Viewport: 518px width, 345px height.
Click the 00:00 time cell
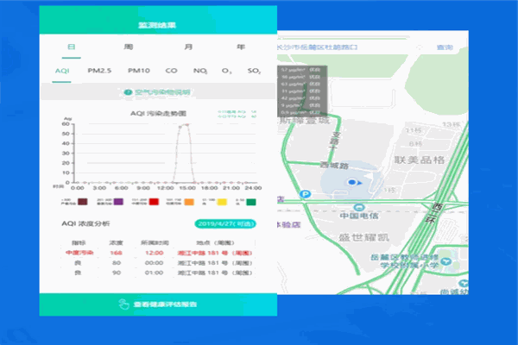(x=154, y=263)
